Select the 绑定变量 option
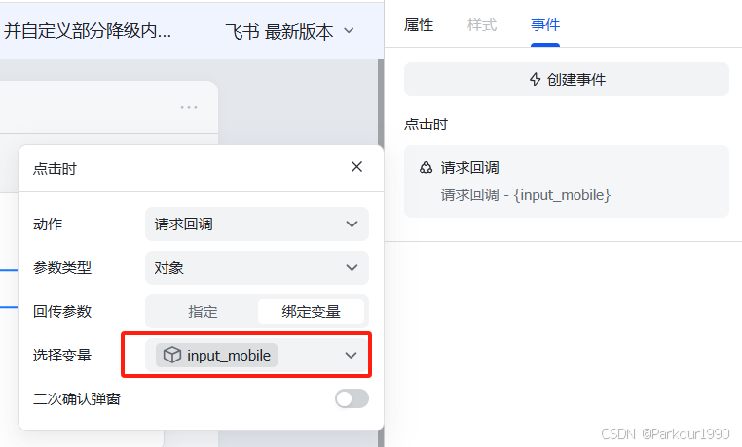This screenshot has height=447, width=742. 311,312
